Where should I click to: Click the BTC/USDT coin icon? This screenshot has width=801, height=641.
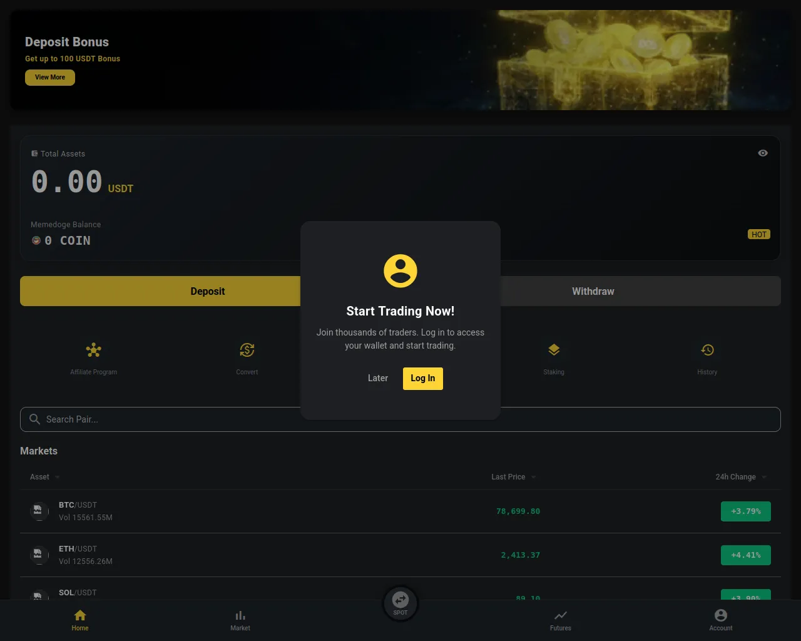[x=39, y=511]
